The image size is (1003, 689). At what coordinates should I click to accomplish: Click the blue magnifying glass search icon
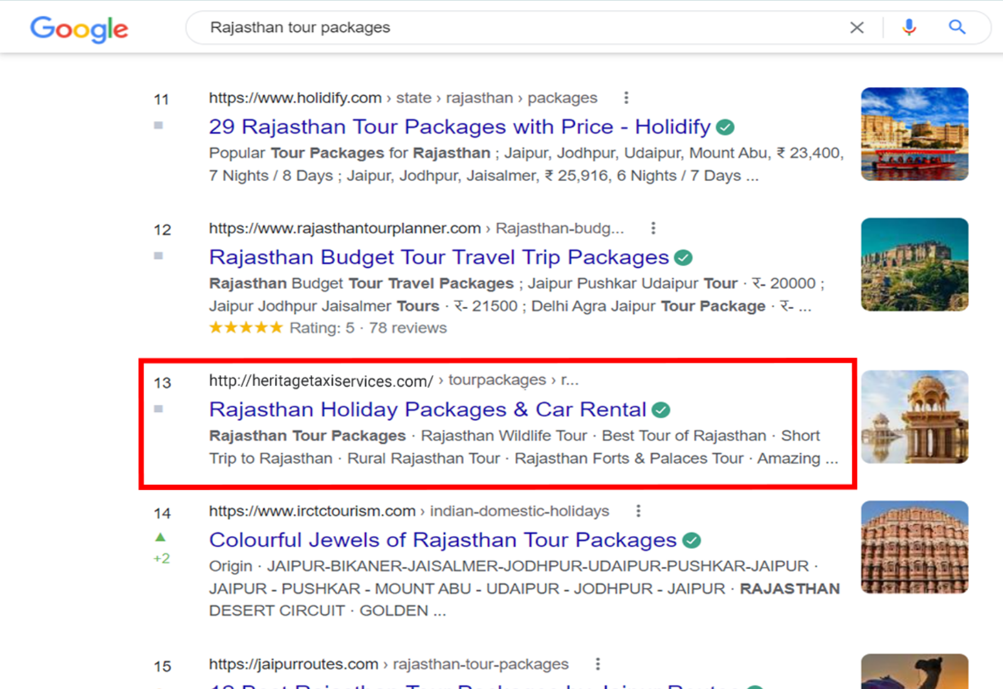click(957, 27)
